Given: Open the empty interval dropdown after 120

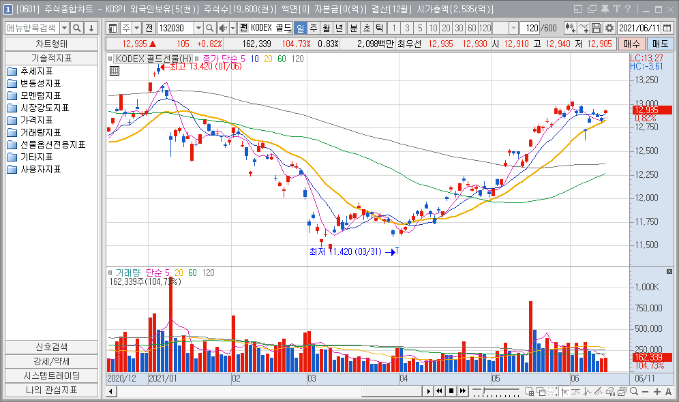Looking at the screenshot, I should click(x=513, y=28).
